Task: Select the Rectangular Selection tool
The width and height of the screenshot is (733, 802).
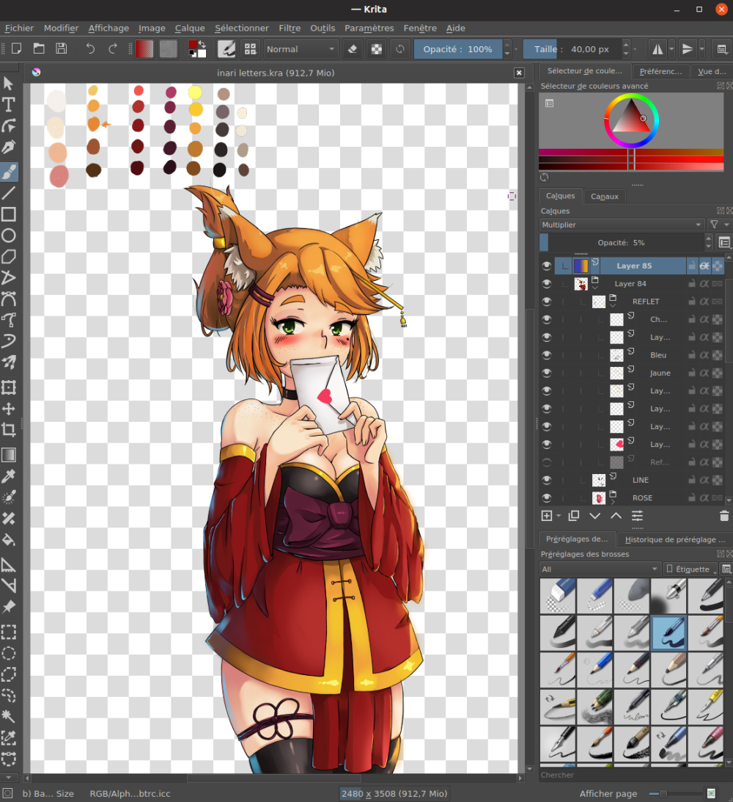Action: coord(9,633)
